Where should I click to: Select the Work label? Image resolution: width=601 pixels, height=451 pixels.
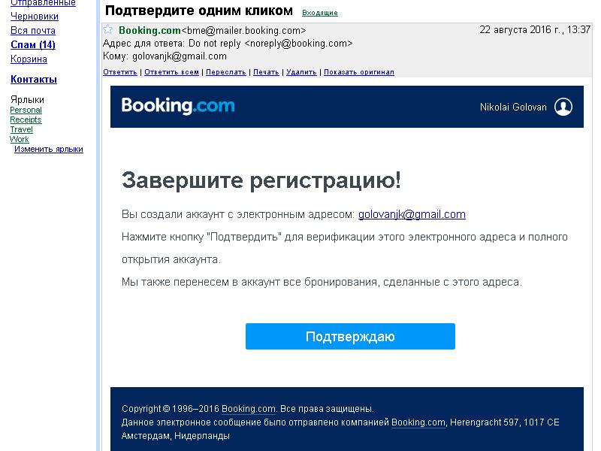click(20, 139)
